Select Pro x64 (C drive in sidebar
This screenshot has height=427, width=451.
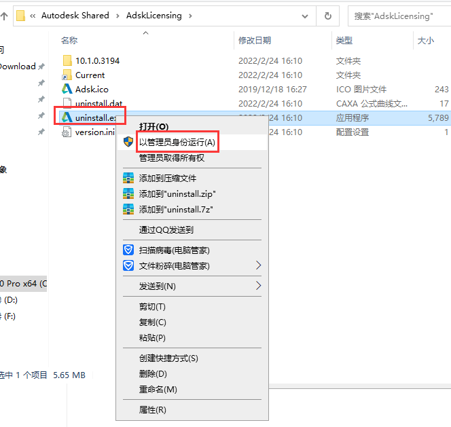[23, 284]
